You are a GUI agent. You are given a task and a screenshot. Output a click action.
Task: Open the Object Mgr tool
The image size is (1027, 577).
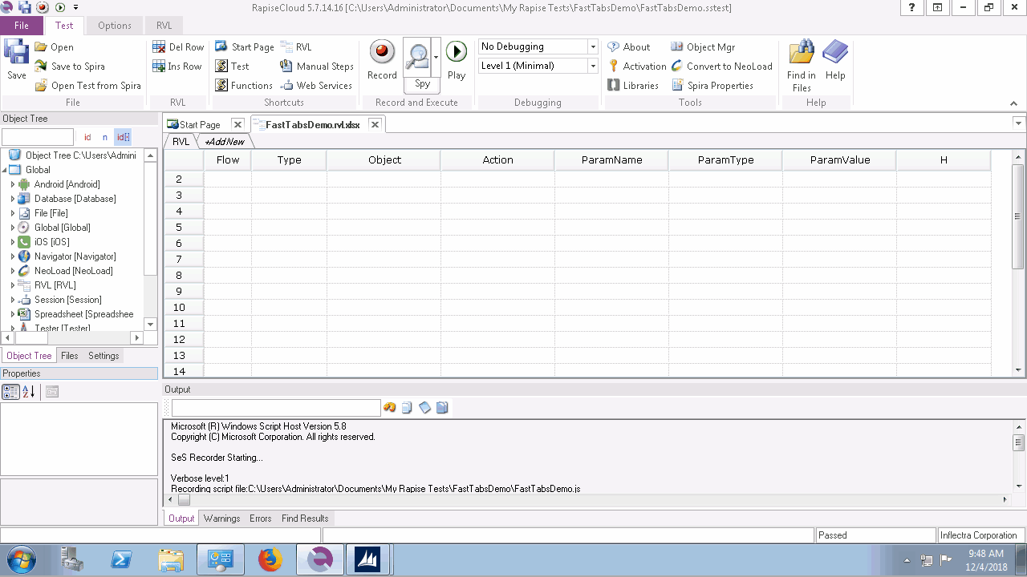702,47
